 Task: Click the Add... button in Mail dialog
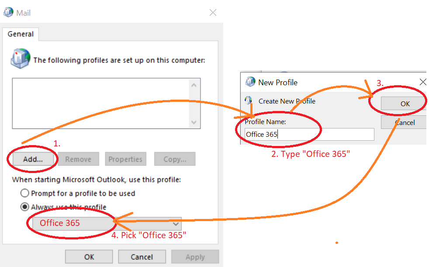click(33, 159)
